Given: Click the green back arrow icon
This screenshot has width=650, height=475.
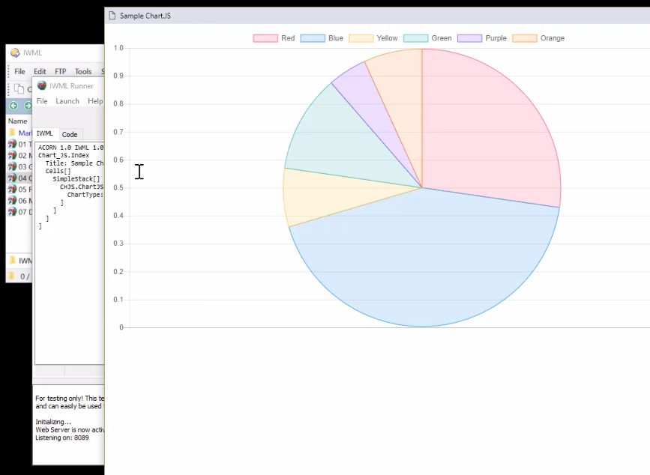Looking at the screenshot, I should pos(13,106).
